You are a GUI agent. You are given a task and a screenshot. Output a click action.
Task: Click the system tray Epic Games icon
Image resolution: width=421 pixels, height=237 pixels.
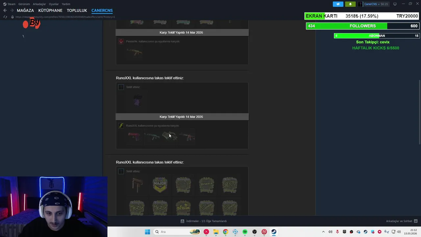click(344, 232)
